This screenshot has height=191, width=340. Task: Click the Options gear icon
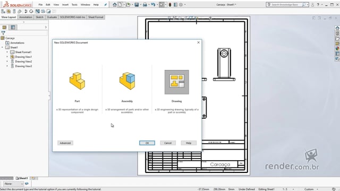click(181, 5)
